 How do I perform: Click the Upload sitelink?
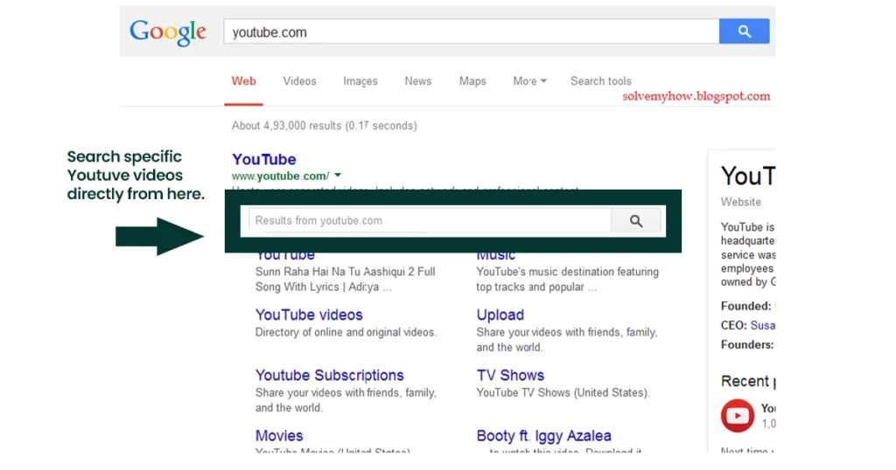[x=500, y=314]
